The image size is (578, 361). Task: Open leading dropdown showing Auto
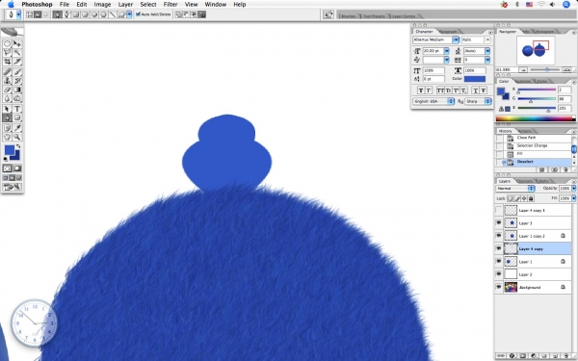click(487, 51)
